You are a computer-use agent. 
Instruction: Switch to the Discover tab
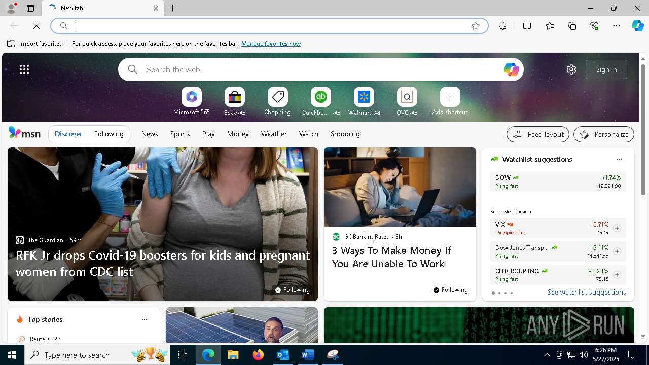[68, 134]
